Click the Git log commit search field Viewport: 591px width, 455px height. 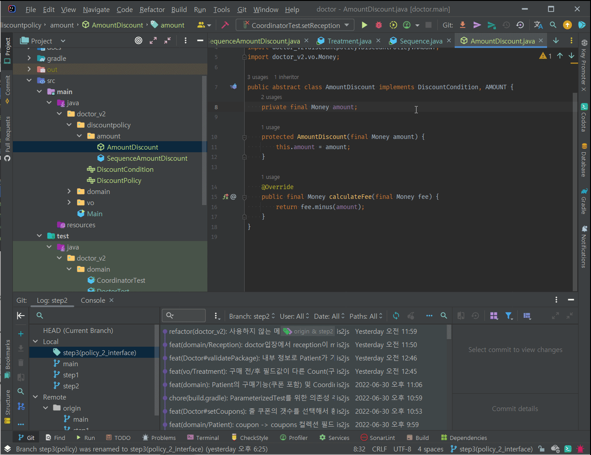click(184, 316)
